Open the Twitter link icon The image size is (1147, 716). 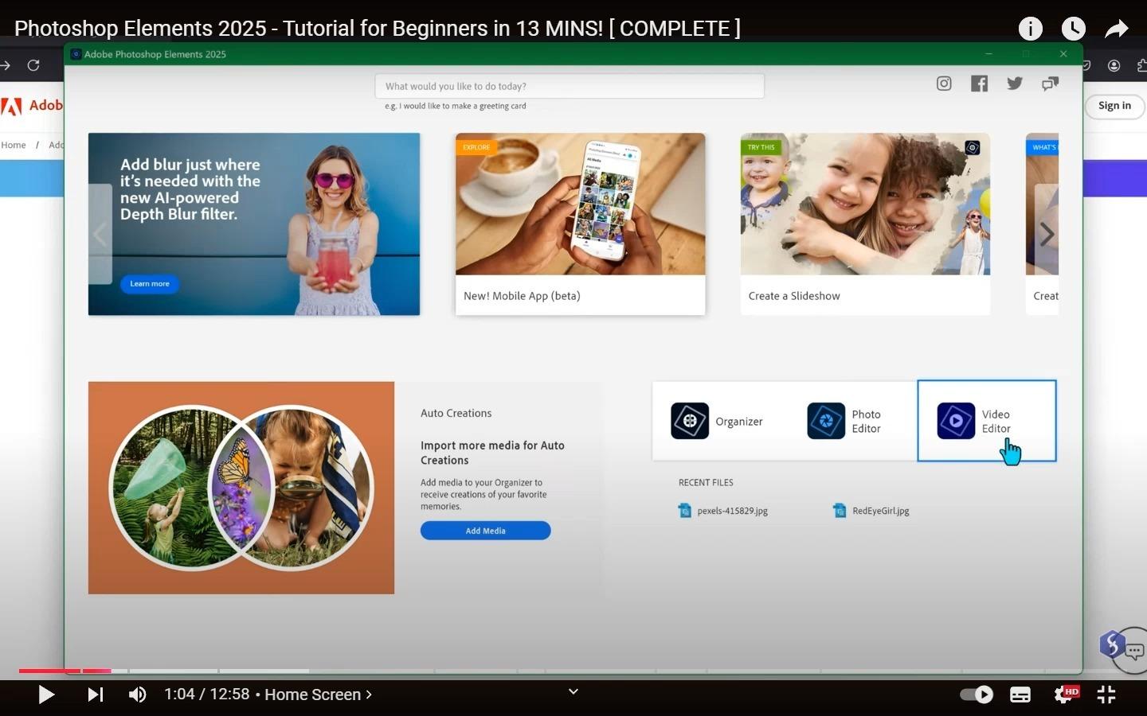coord(1015,84)
